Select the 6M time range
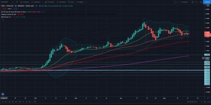 (x=16, y=102)
